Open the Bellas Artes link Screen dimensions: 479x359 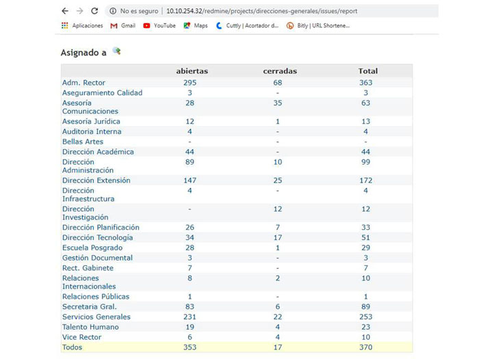[83, 142]
